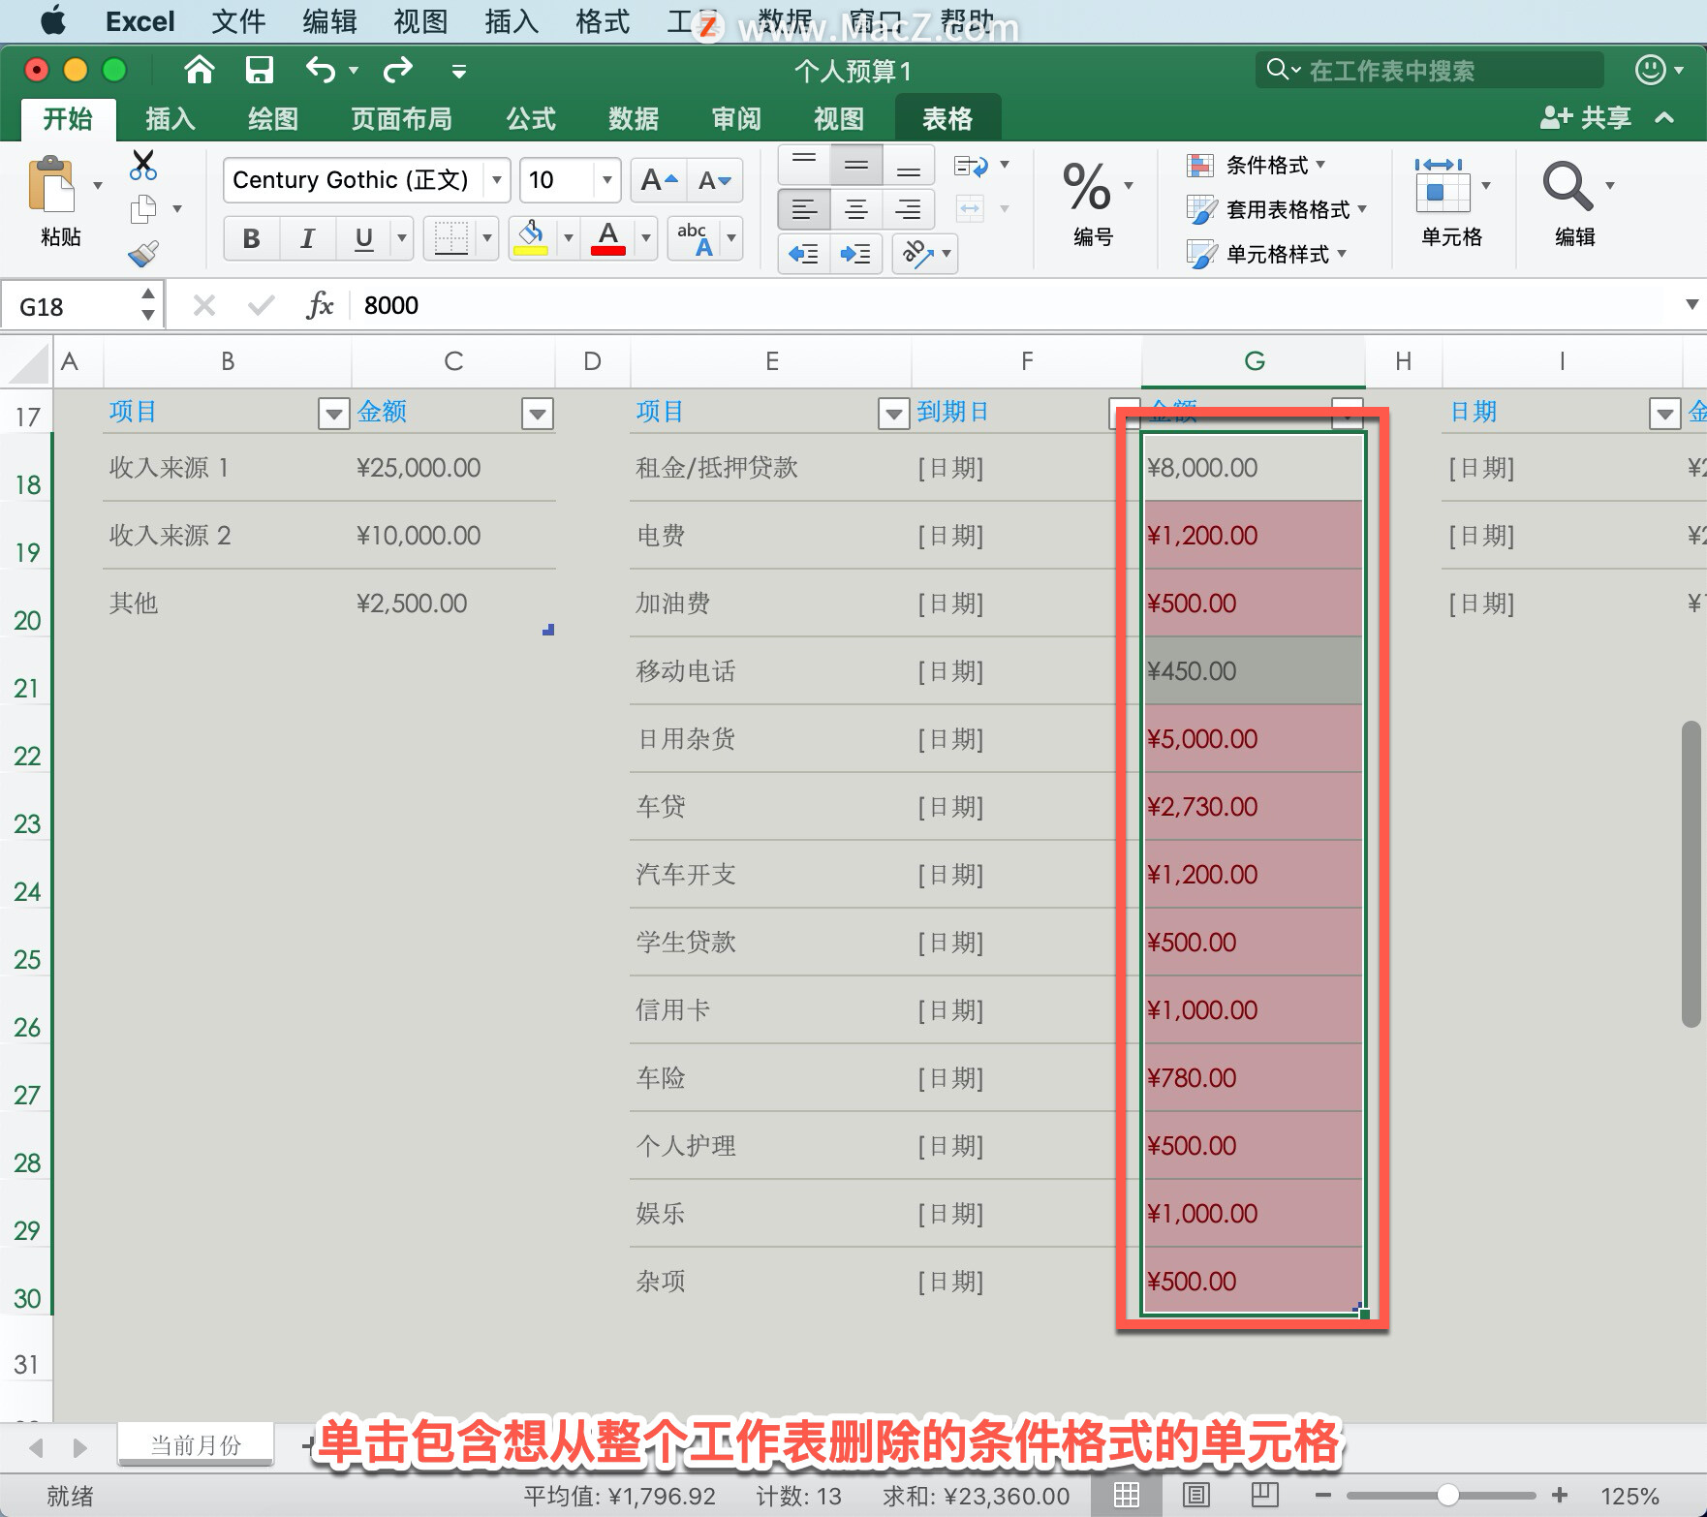The image size is (1707, 1517).
Task: Open the font name dropdown
Action: pos(496,180)
